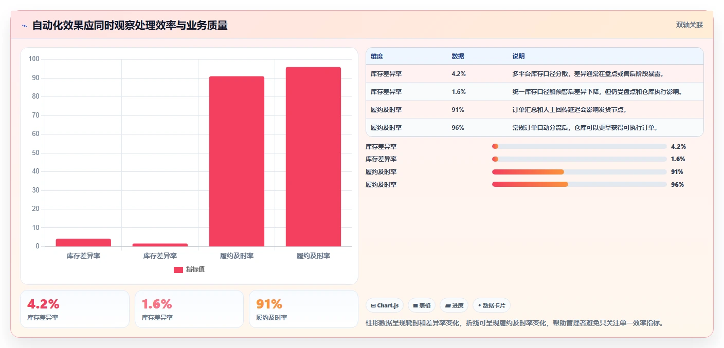This screenshot has width=724, height=348.
Task: Click the y-axis label 20
Action: click(35, 209)
